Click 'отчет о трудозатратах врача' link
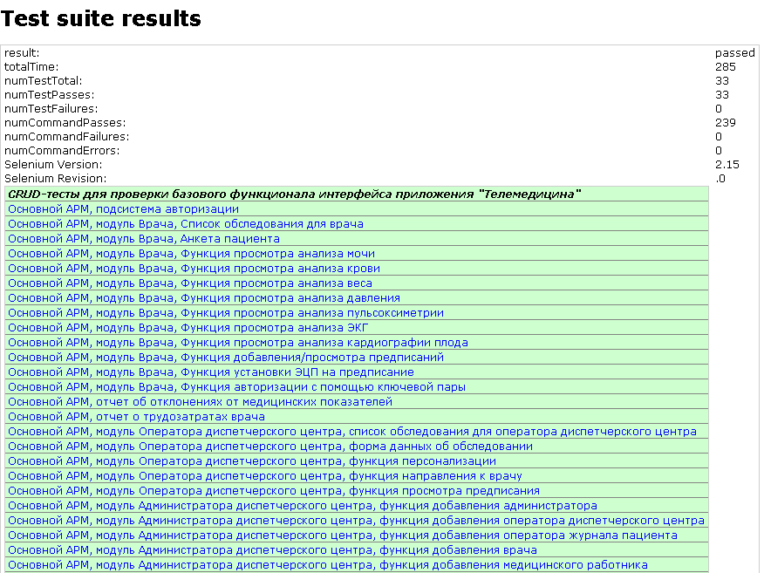This screenshot has width=764, height=573. pos(136,417)
